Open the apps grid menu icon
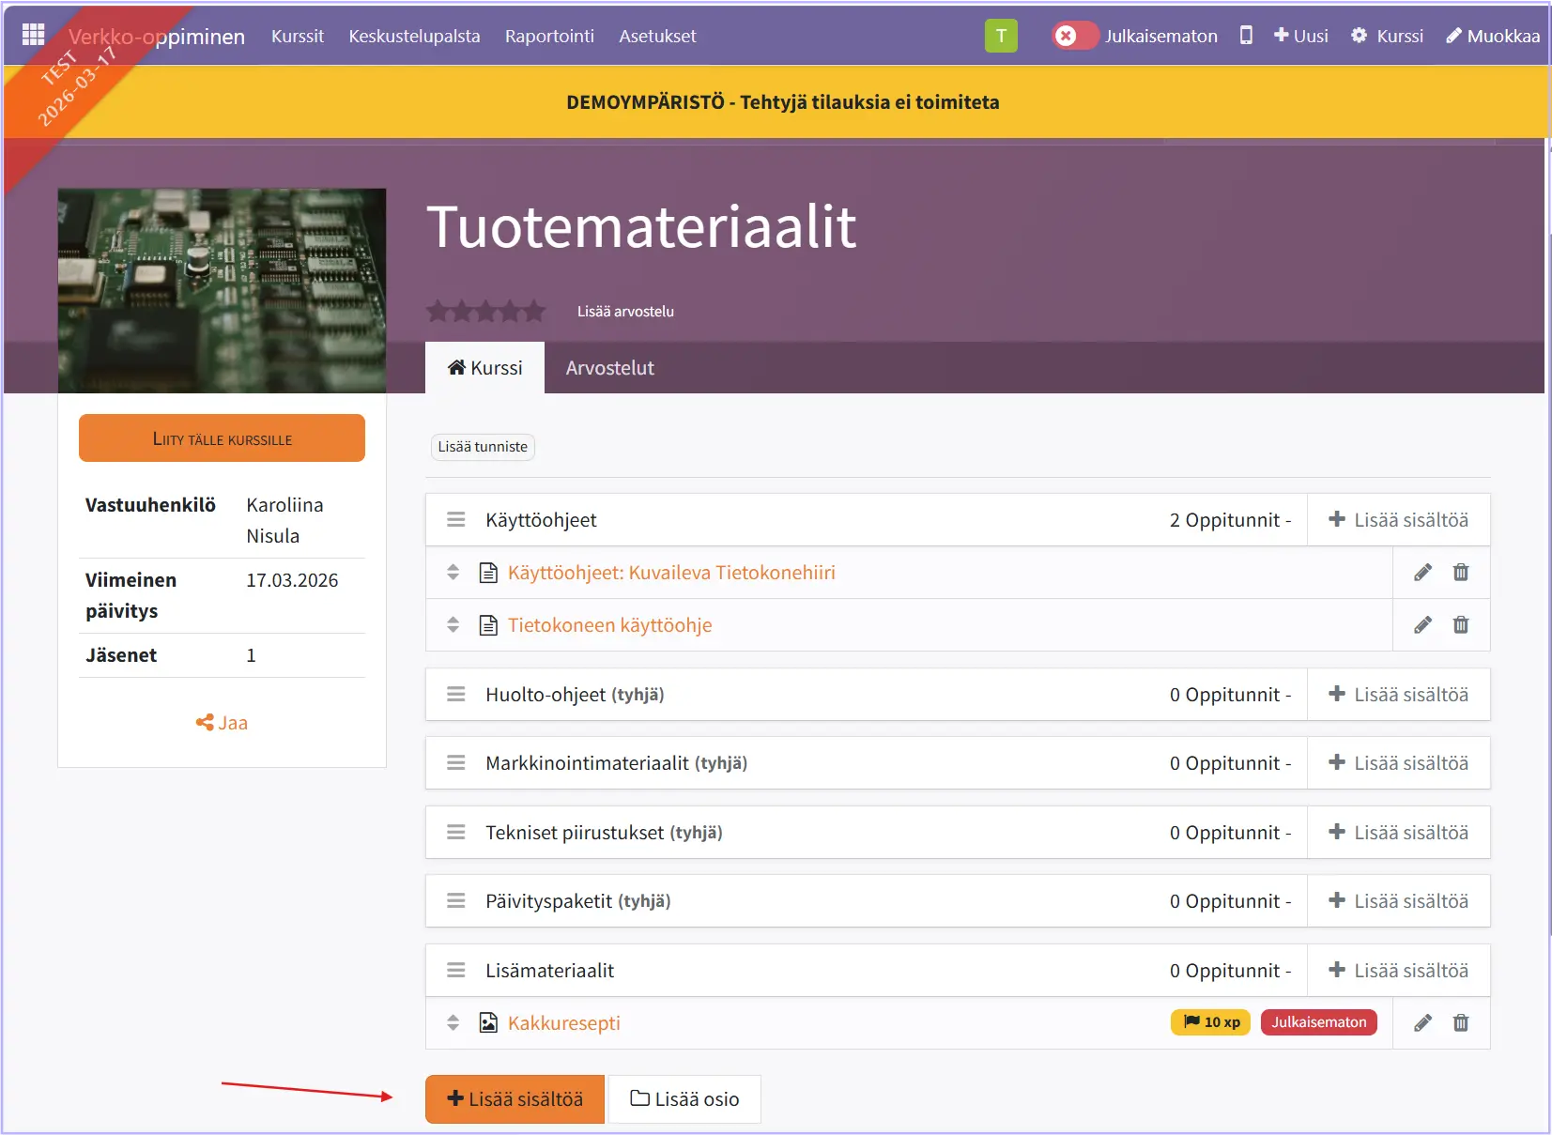The width and height of the screenshot is (1552, 1135). click(x=33, y=35)
